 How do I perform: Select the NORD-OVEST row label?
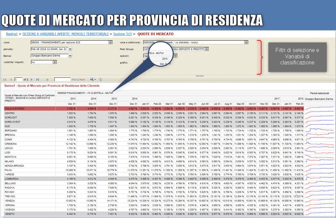(12, 122)
